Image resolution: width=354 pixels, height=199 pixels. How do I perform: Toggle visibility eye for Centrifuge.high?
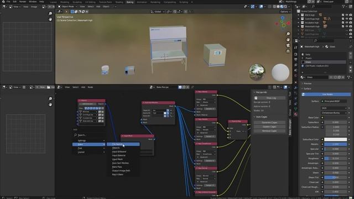point(347,19)
